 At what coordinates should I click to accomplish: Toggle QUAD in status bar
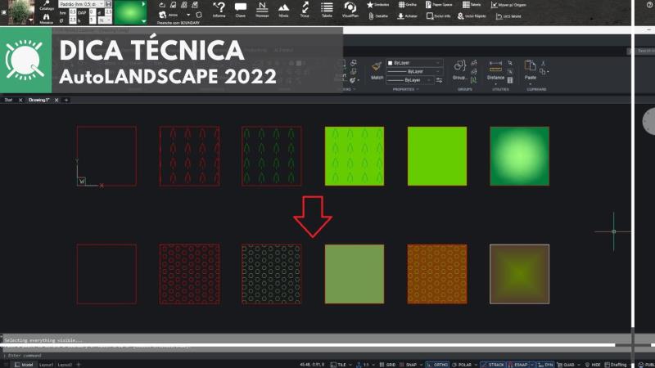click(x=566, y=365)
